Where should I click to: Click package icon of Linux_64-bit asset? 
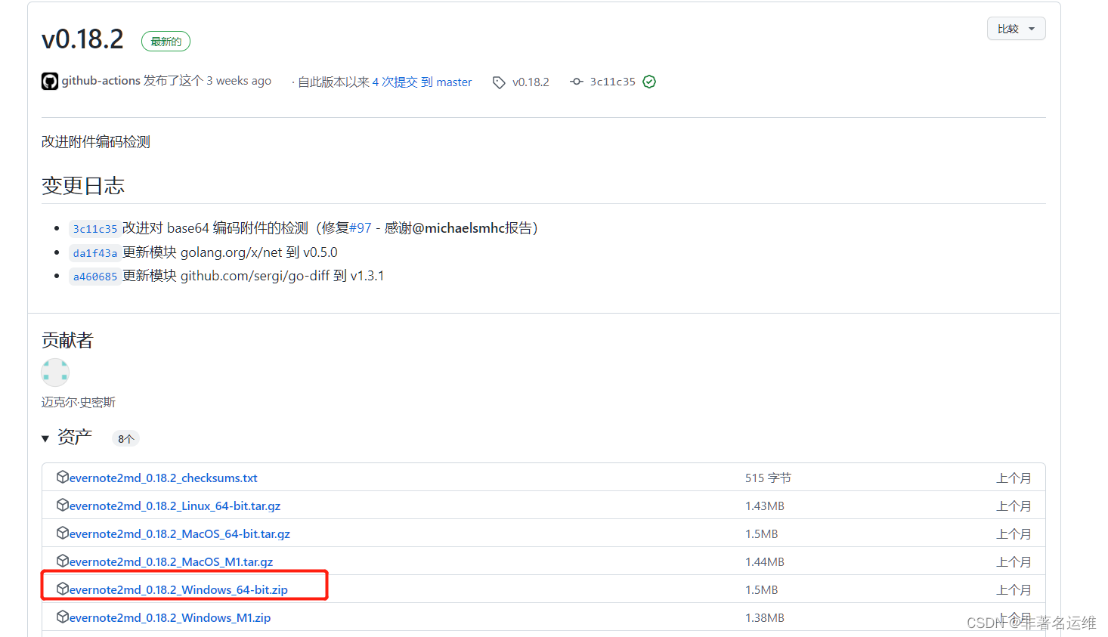pyautogui.click(x=63, y=505)
